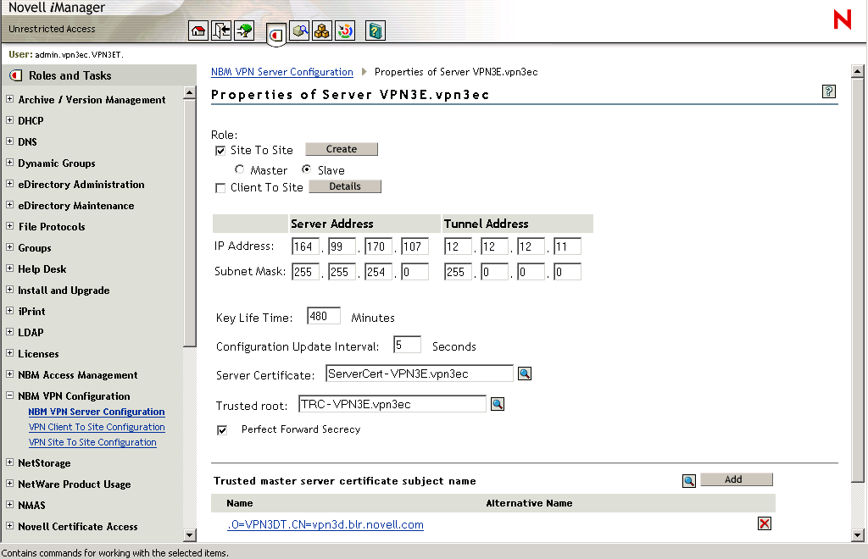Click the Add button
This screenshot has width=868, height=559.
click(737, 479)
